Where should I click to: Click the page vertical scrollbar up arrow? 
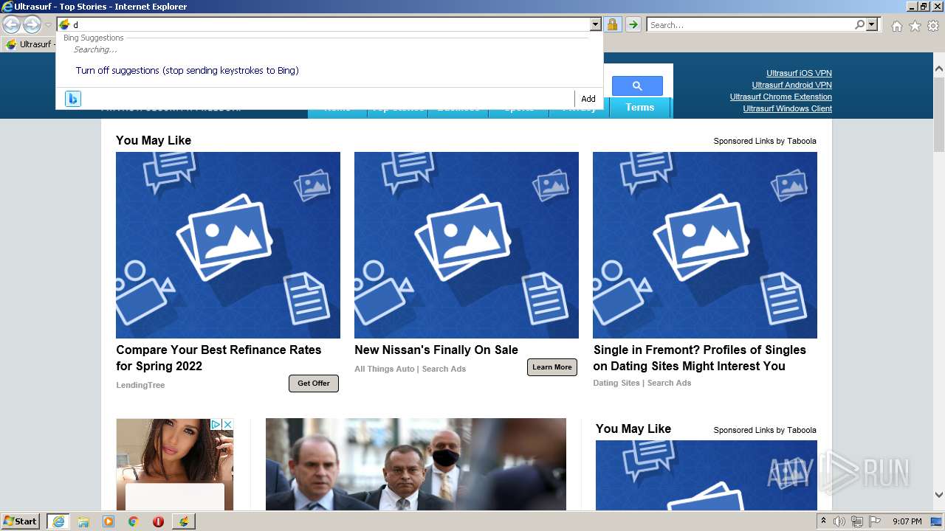pyautogui.click(x=938, y=69)
